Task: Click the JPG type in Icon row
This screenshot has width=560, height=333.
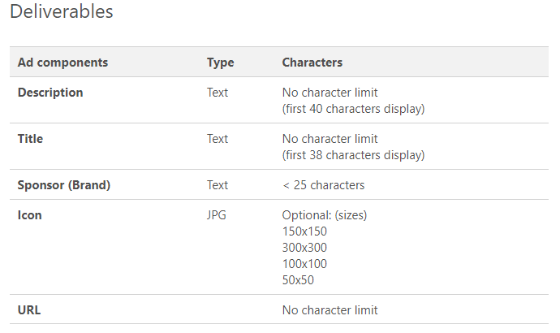Action: tap(218, 215)
